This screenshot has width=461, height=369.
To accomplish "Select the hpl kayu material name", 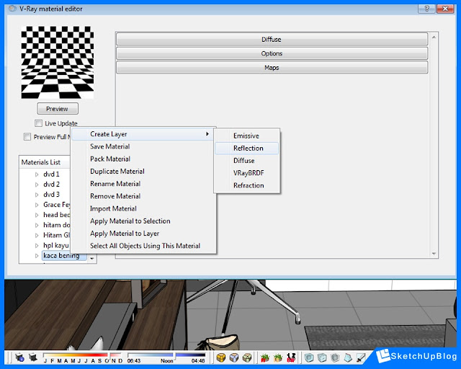I will pyautogui.click(x=56, y=246).
